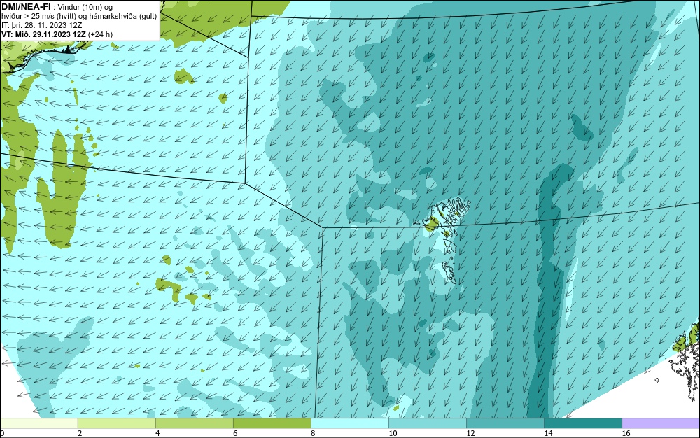Click the 4–6 m/s green legend swatch
Image resolution: width=700 pixels, height=438 pixels.
click(x=194, y=423)
